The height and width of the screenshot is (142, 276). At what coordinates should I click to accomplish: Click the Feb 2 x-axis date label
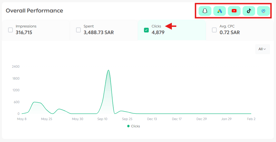pyautogui.click(x=251, y=119)
